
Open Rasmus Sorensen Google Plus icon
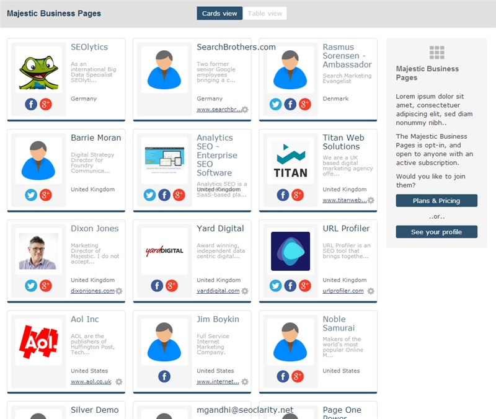pyautogui.click(x=304, y=104)
